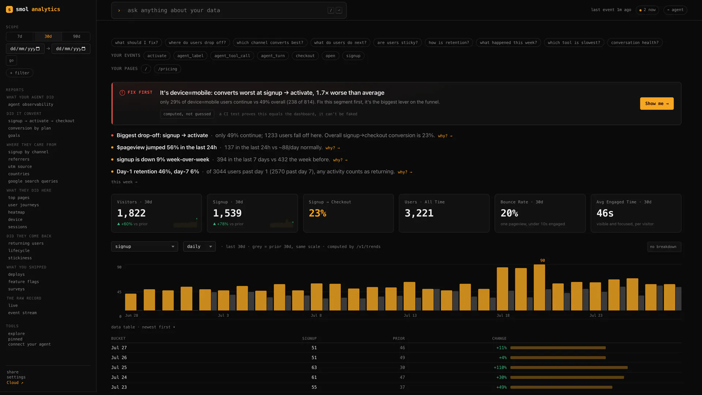The height and width of the screenshot is (395, 702).
Task: Add a filter with + filter
Action: click(20, 73)
